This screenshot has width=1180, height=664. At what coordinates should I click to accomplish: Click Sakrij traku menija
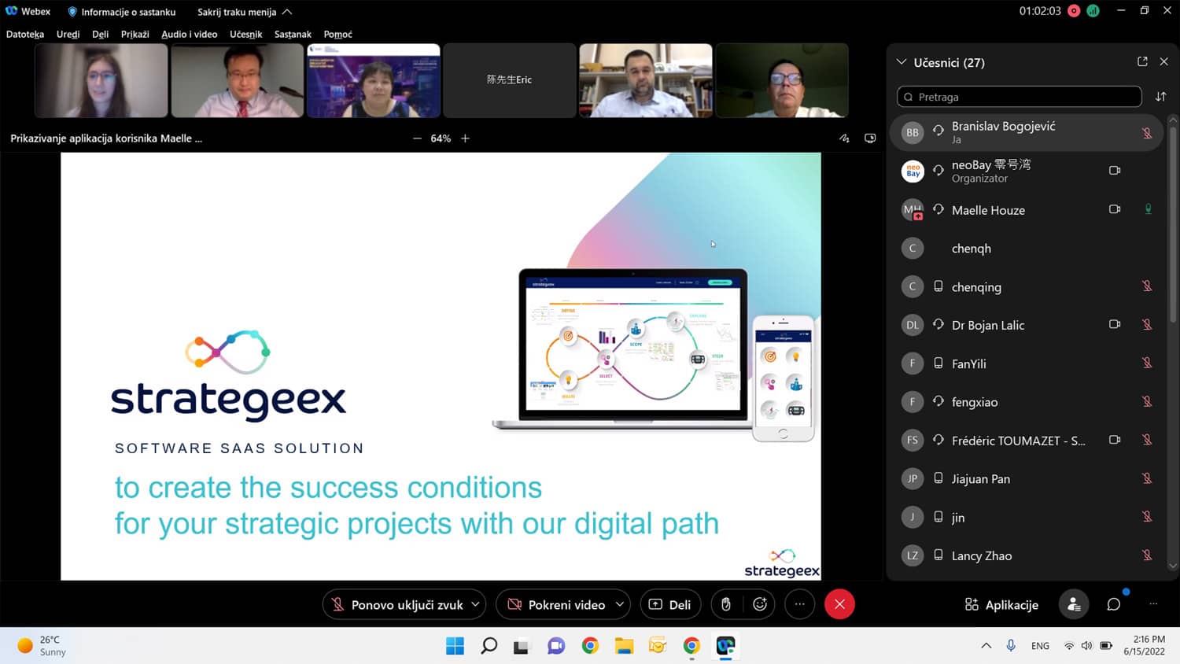tap(245, 12)
